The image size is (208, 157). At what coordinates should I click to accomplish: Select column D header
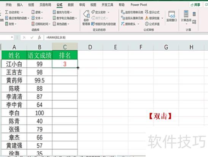point(90,47)
